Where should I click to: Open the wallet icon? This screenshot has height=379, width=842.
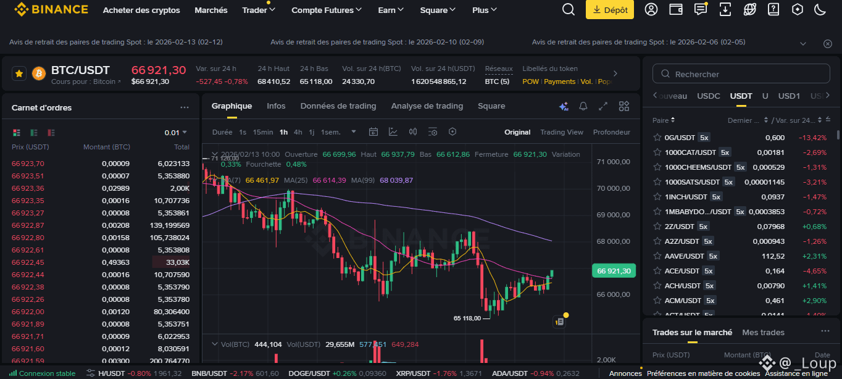676,10
